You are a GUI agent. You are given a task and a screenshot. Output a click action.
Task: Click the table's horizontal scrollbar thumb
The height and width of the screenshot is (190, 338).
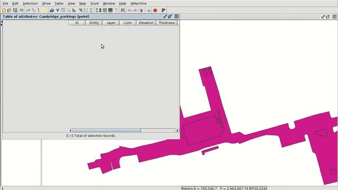pos(107,130)
